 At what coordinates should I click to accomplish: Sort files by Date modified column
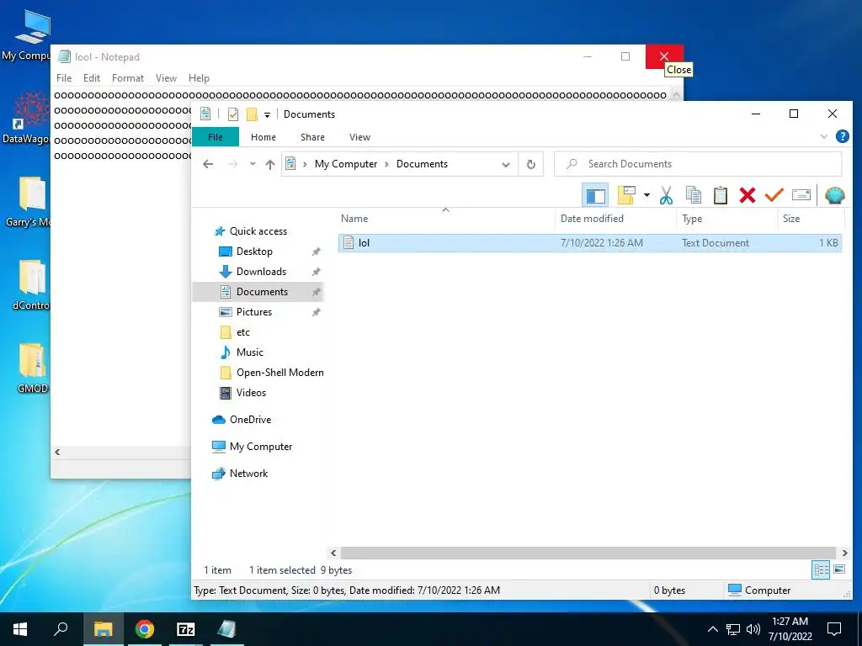pyautogui.click(x=615, y=218)
